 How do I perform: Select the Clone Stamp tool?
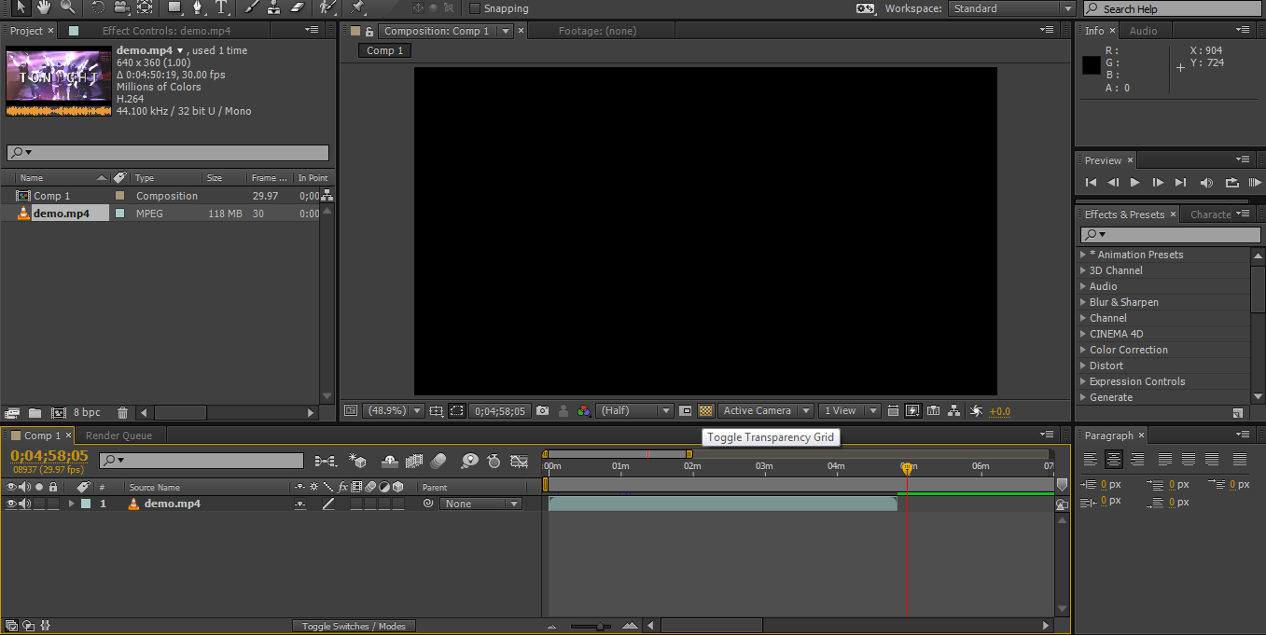[274, 7]
